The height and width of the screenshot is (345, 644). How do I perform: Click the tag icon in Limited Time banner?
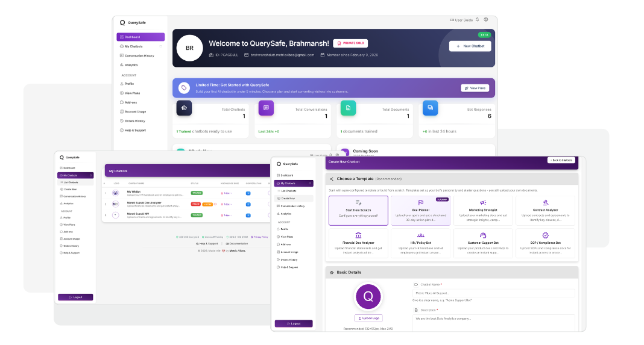(x=184, y=88)
